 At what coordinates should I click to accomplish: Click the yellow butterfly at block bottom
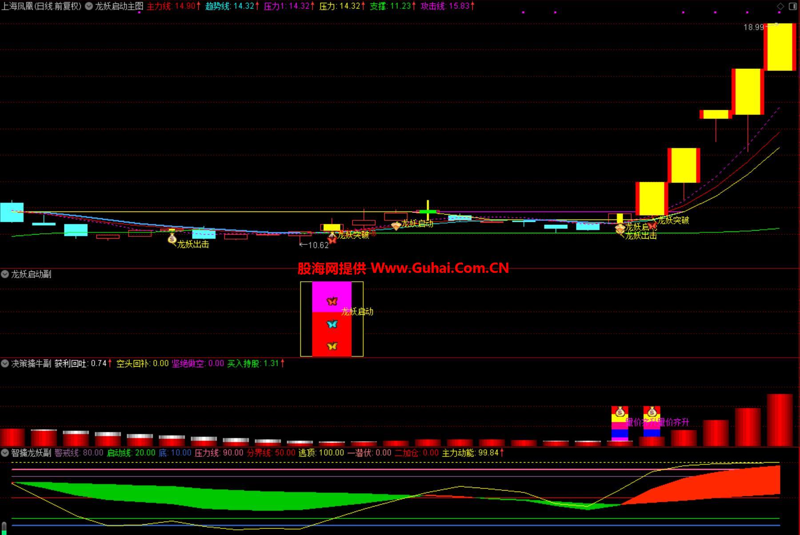(332, 346)
